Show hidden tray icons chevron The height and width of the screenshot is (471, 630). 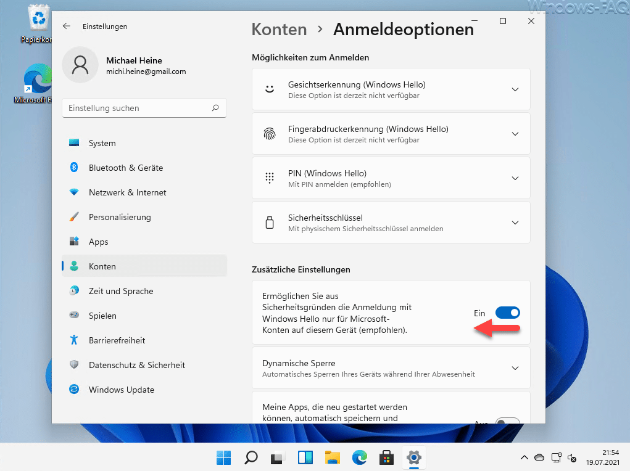pos(524,457)
